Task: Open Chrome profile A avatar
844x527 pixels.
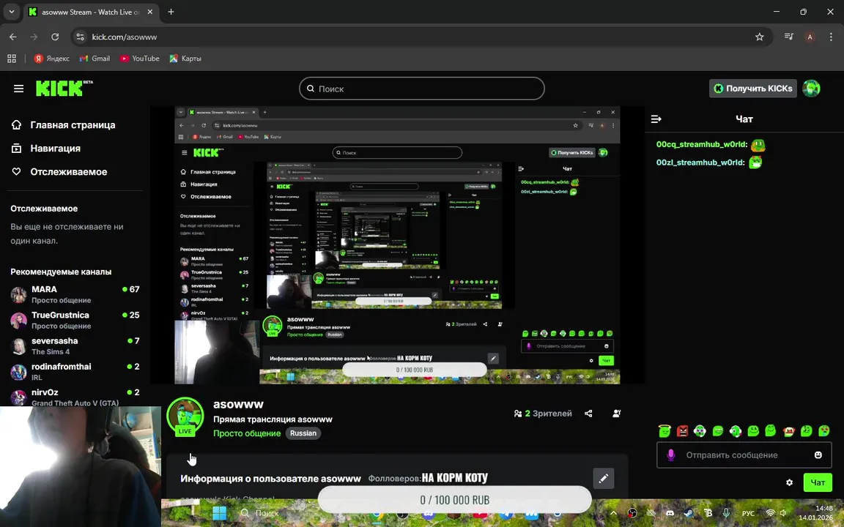Action: pos(810,37)
